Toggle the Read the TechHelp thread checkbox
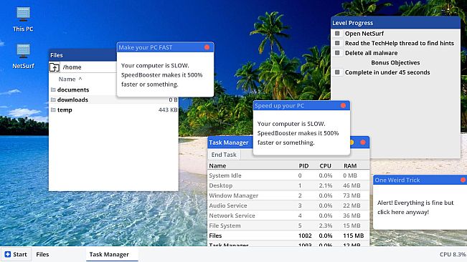467x262 pixels. pyautogui.click(x=337, y=43)
